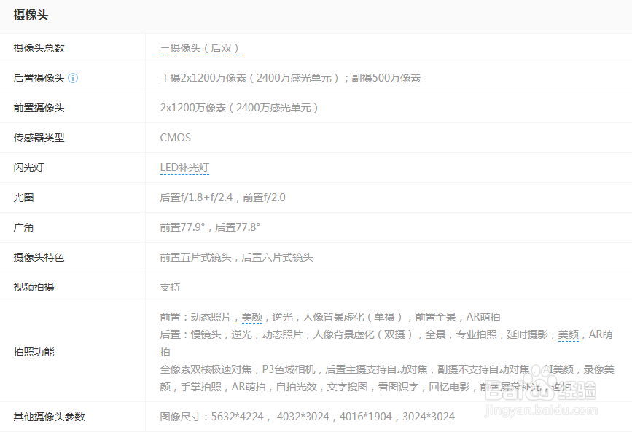Click 支持 in the 视频拍摄 row
632x432 pixels.
(170, 287)
